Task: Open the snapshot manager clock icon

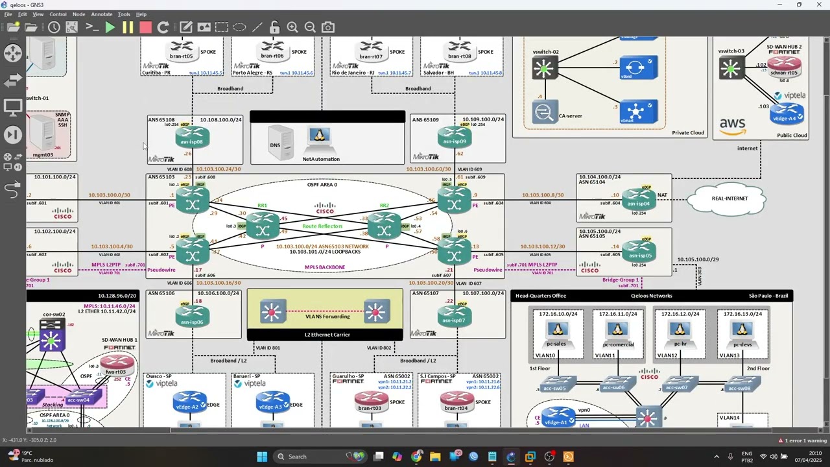Action: click(x=54, y=27)
